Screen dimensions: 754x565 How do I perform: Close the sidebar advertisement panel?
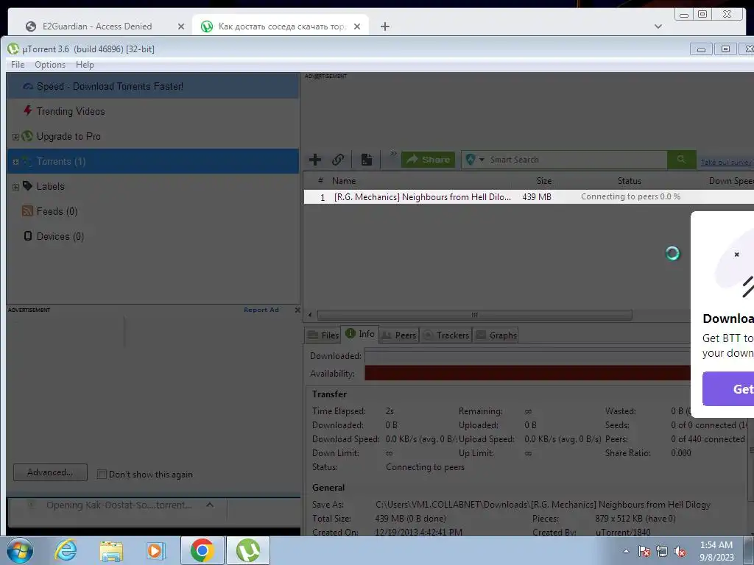[297, 310]
